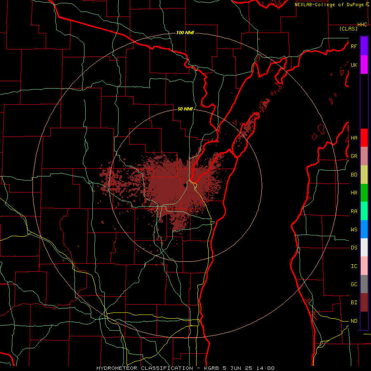Click the [CLAS] units label

[348, 29]
